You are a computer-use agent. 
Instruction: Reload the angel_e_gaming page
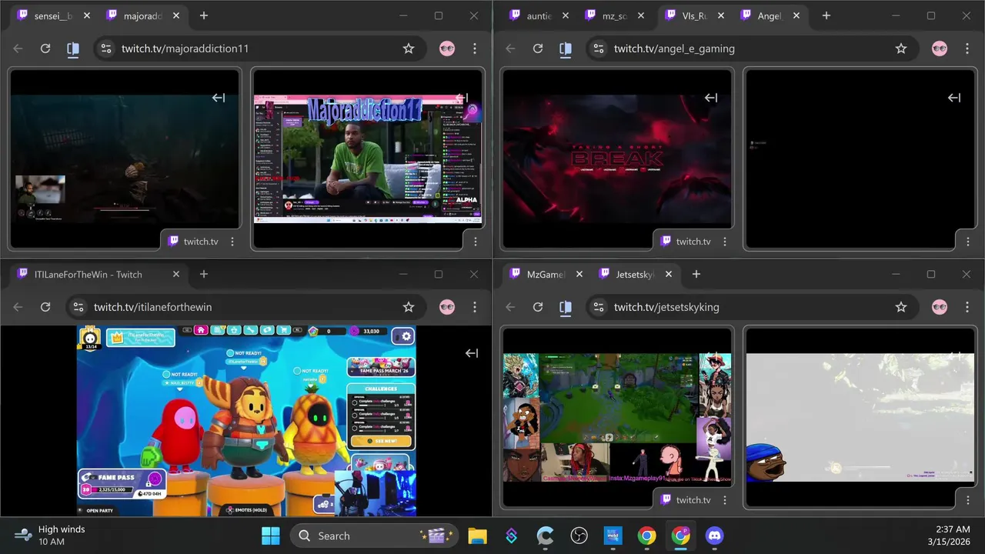coord(538,48)
